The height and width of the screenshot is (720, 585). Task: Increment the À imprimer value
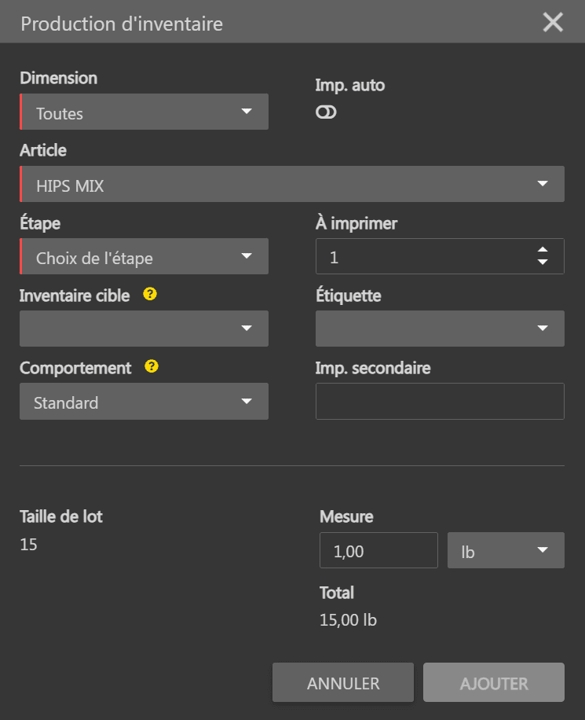tap(542, 250)
